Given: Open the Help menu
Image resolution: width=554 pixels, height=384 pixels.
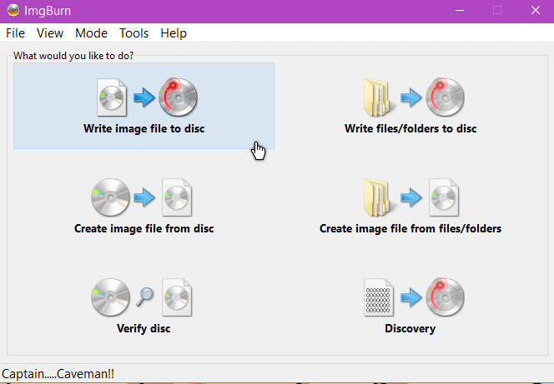Looking at the screenshot, I should [174, 33].
